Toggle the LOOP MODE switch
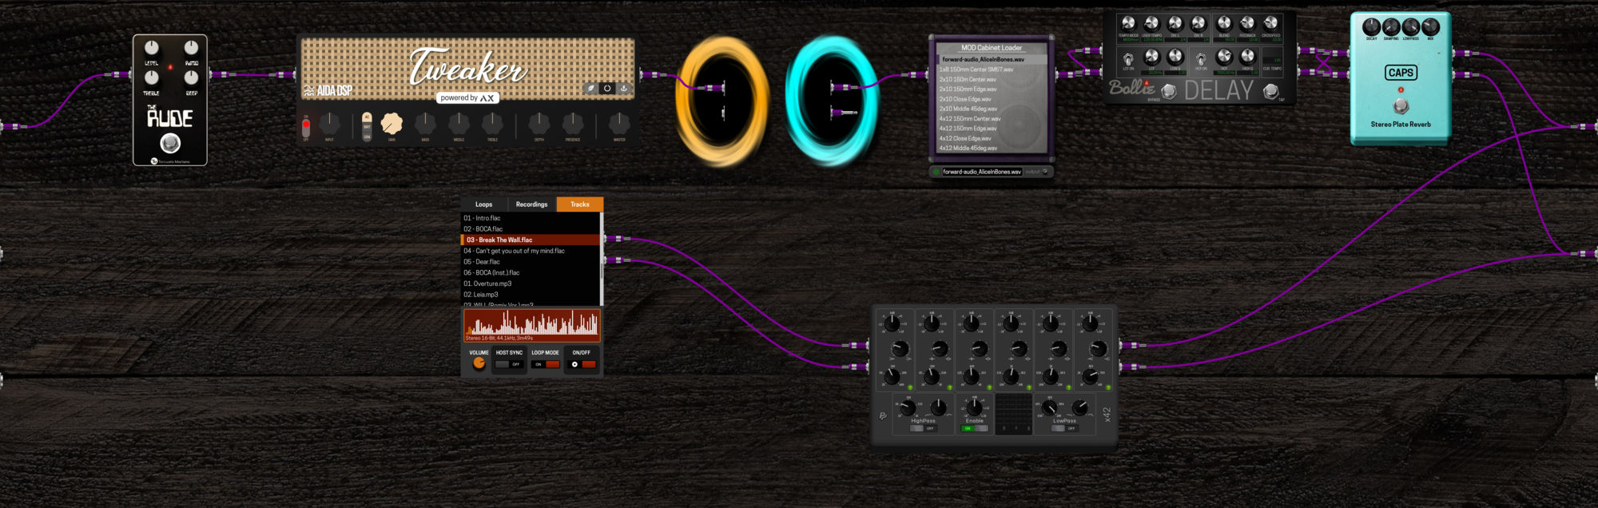 [x=546, y=364]
